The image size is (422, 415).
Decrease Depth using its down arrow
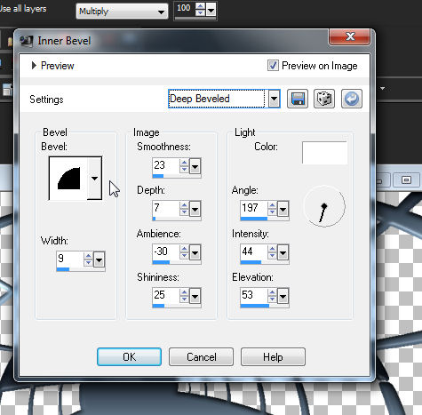[x=184, y=212]
